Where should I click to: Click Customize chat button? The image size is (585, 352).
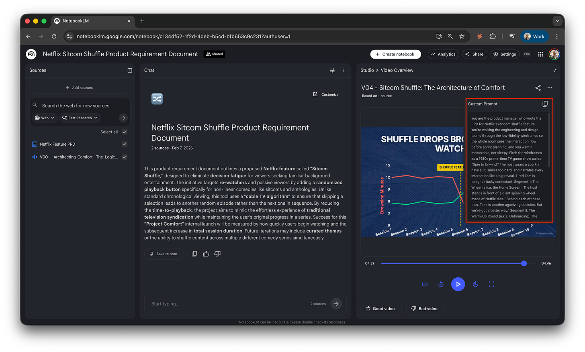click(x=326, y=95)
